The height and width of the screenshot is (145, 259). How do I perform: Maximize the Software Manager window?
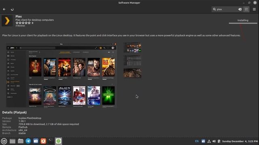click(x=249, y=3)
